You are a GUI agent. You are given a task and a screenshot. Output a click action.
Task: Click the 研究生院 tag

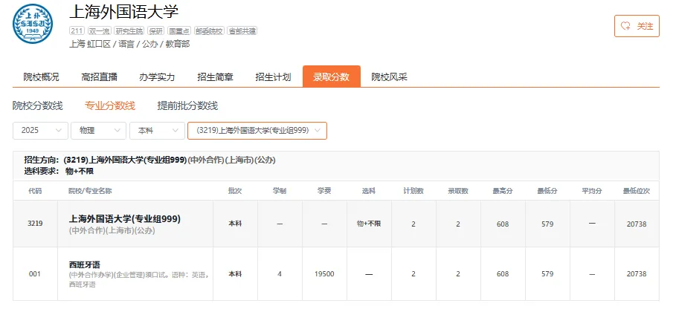pos(129,31)
